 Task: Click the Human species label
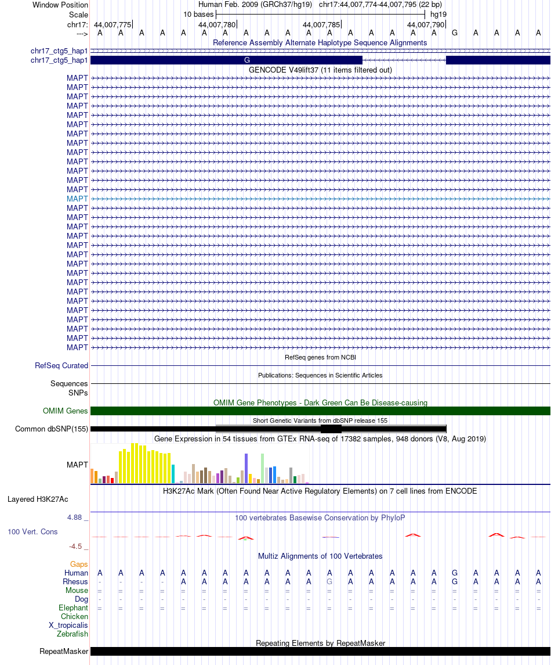pyautogui.click(x=76, y=573)
